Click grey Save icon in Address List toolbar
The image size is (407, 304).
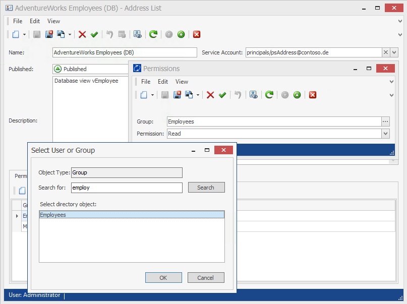pos(37,34)
